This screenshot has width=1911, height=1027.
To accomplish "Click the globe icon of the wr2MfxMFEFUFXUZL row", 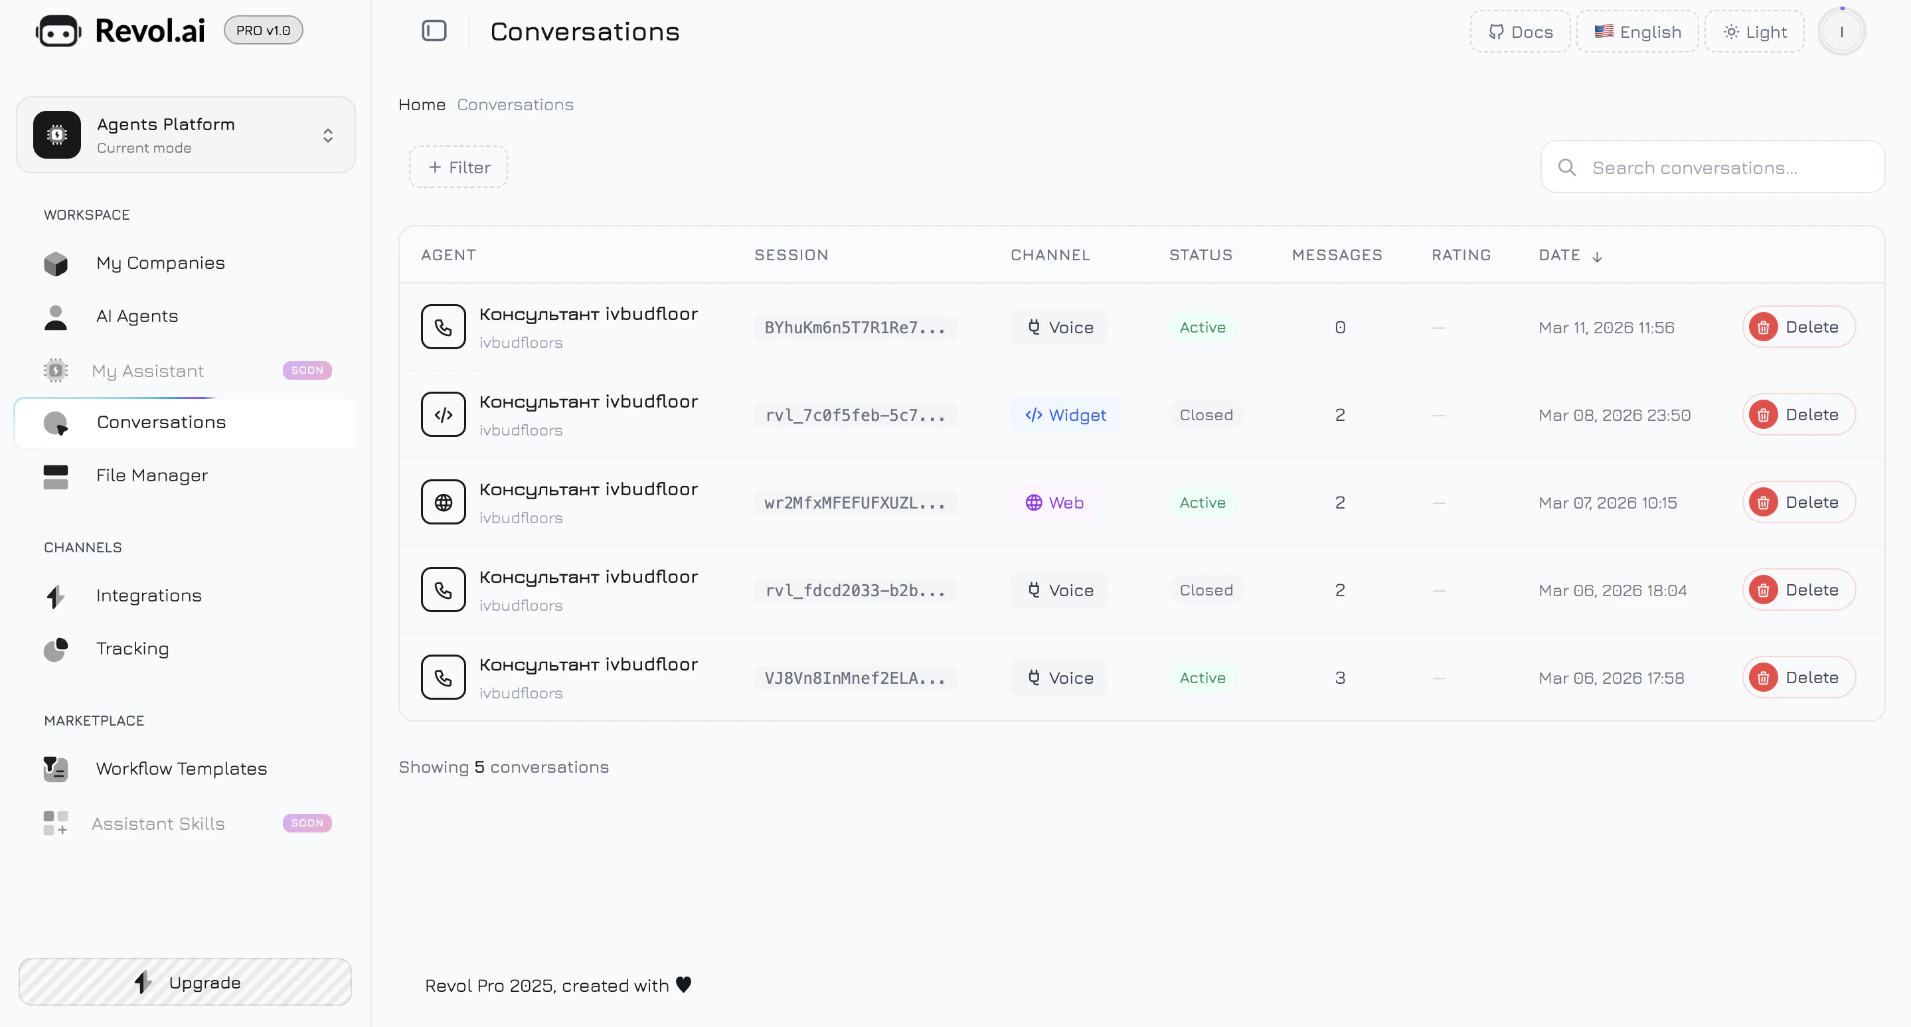I will (444, 502).
